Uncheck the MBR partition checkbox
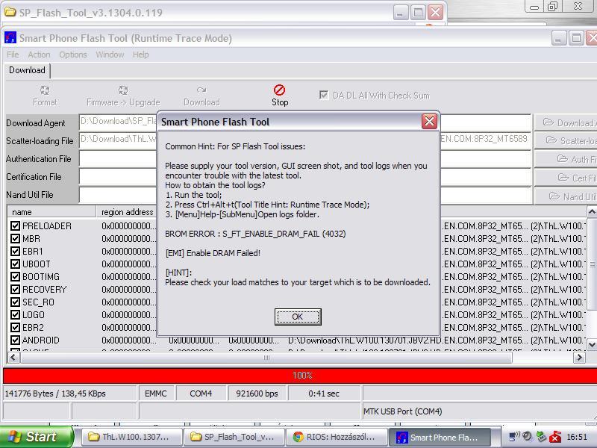 pyautogui.click(x=15, y=238)
